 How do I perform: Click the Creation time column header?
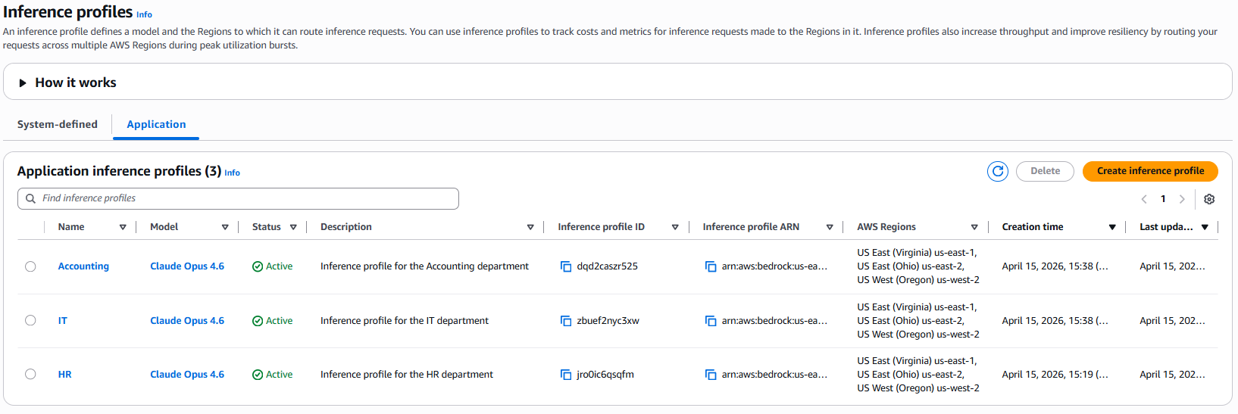coord(1033,227)
